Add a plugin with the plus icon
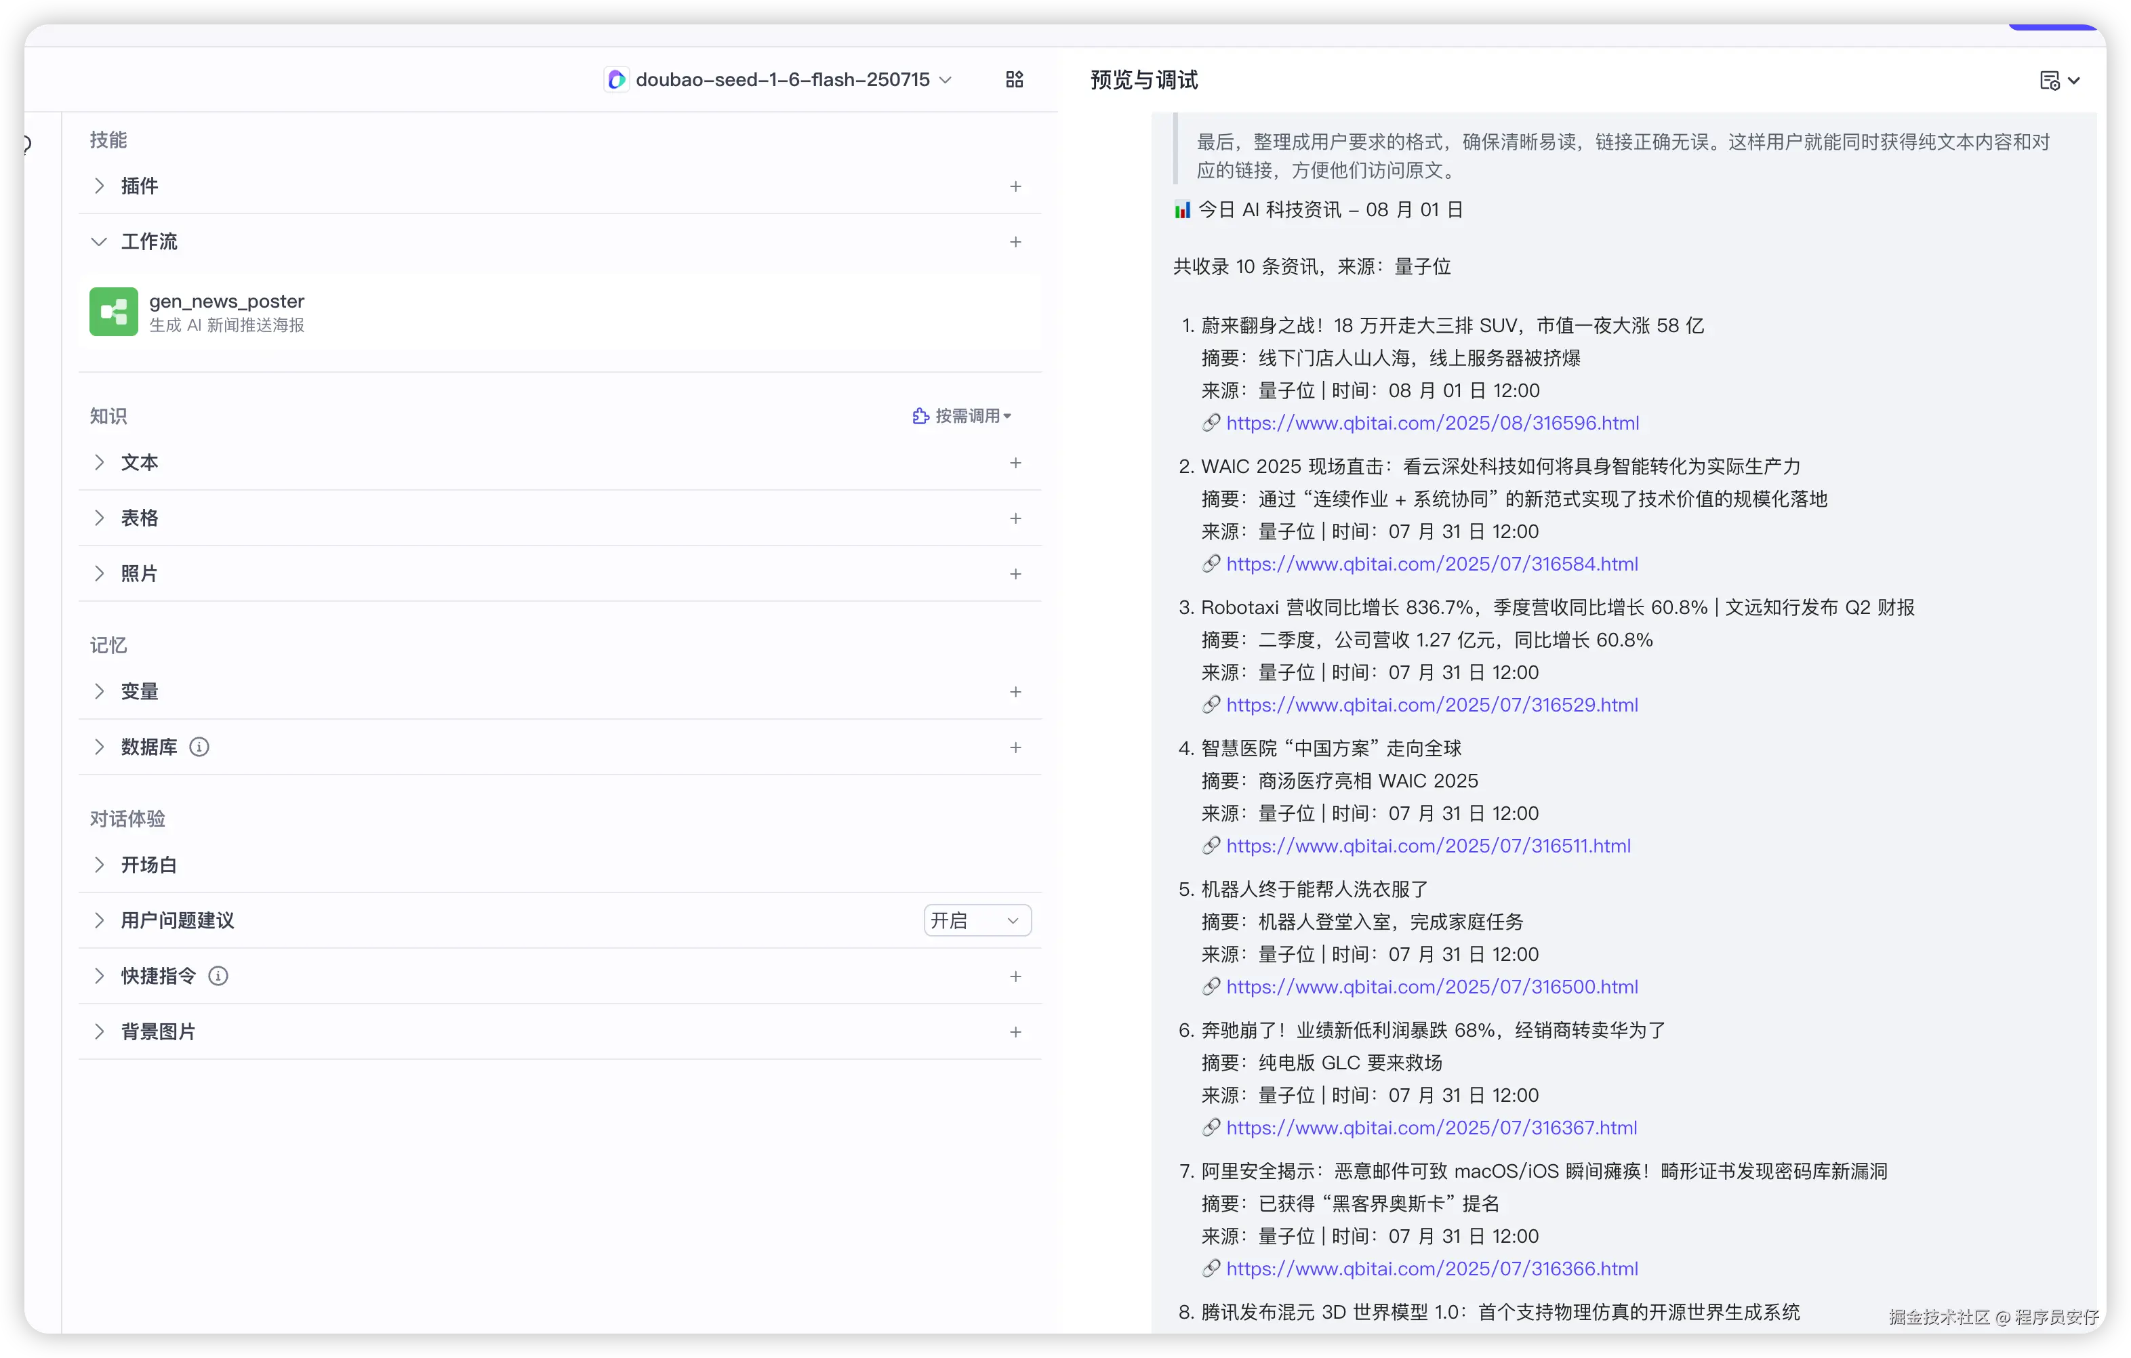Viewport: 2131px width, 1358px height. coord(1015,186)
